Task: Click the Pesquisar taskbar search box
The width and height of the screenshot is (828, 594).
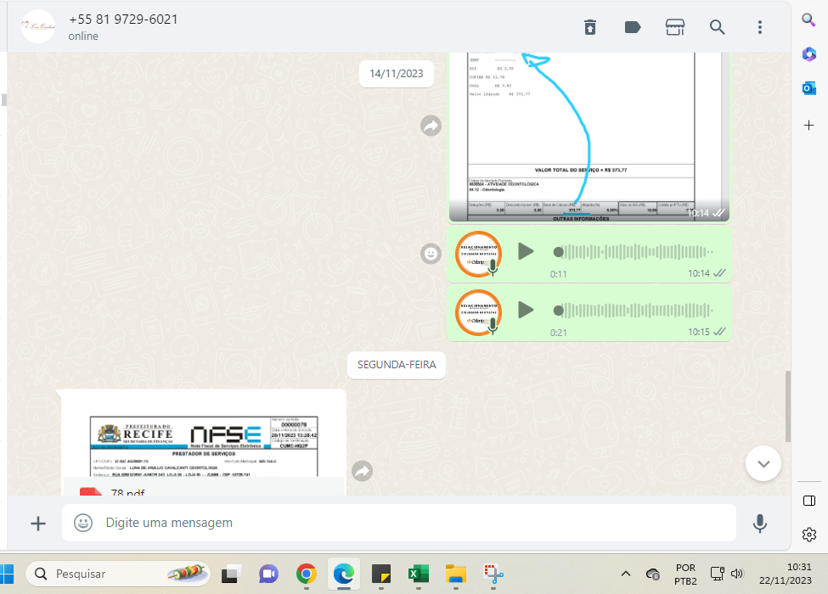Action: (x=118, y=574)
